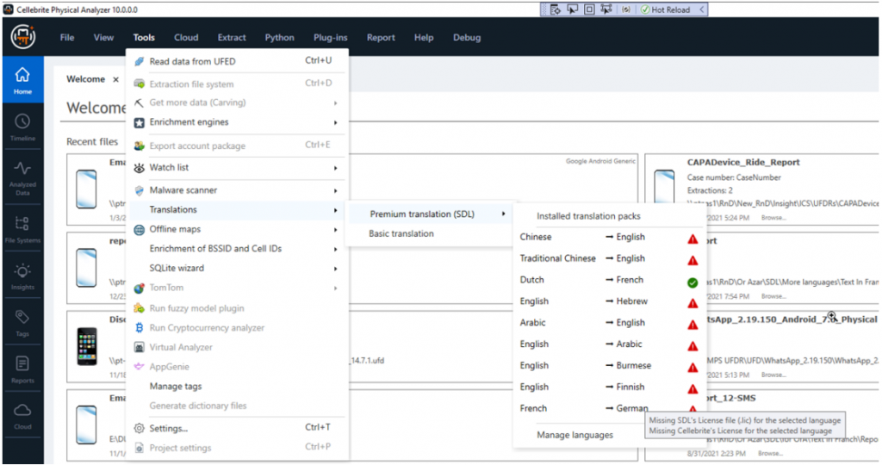Expand the Enrichment engines submenu arrow
882x465 pixels.
(335, 122)
